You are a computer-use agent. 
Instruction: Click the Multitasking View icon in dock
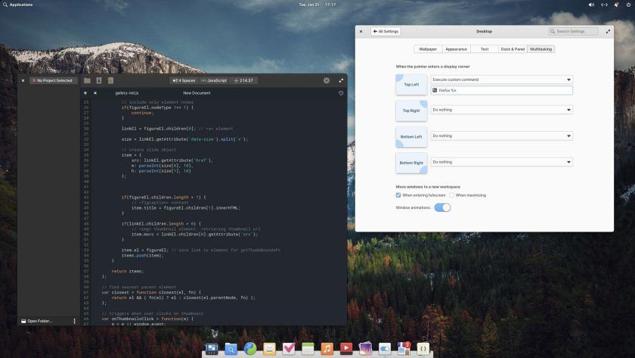212,348
